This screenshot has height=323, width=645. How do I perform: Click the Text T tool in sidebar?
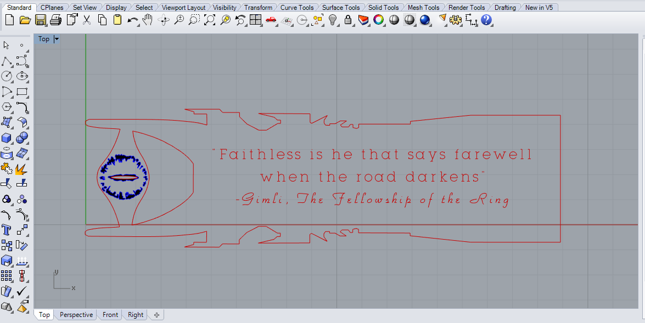tap(7, 230)
